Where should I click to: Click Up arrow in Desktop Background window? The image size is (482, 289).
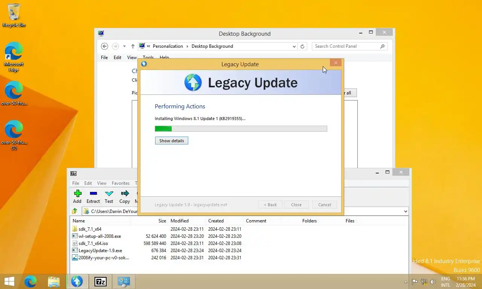(x=133, y=46)
